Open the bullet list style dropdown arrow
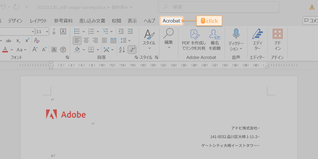The height and width of the screenshot is (159, 318). (x=84, y=32)
